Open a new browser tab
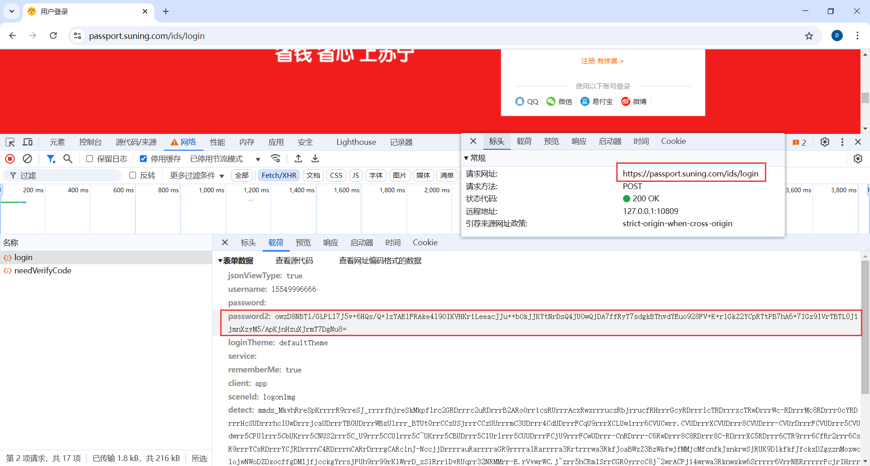This screenshot has height=466, width=870. click(166, 11)
